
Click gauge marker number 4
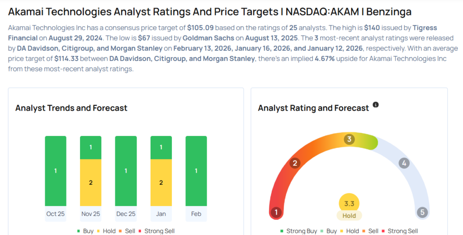point(404,163)
